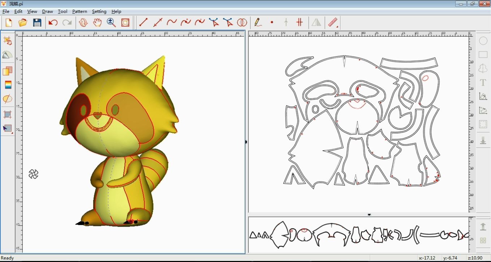Create a new file with the blank page icon

coord(9,23)
